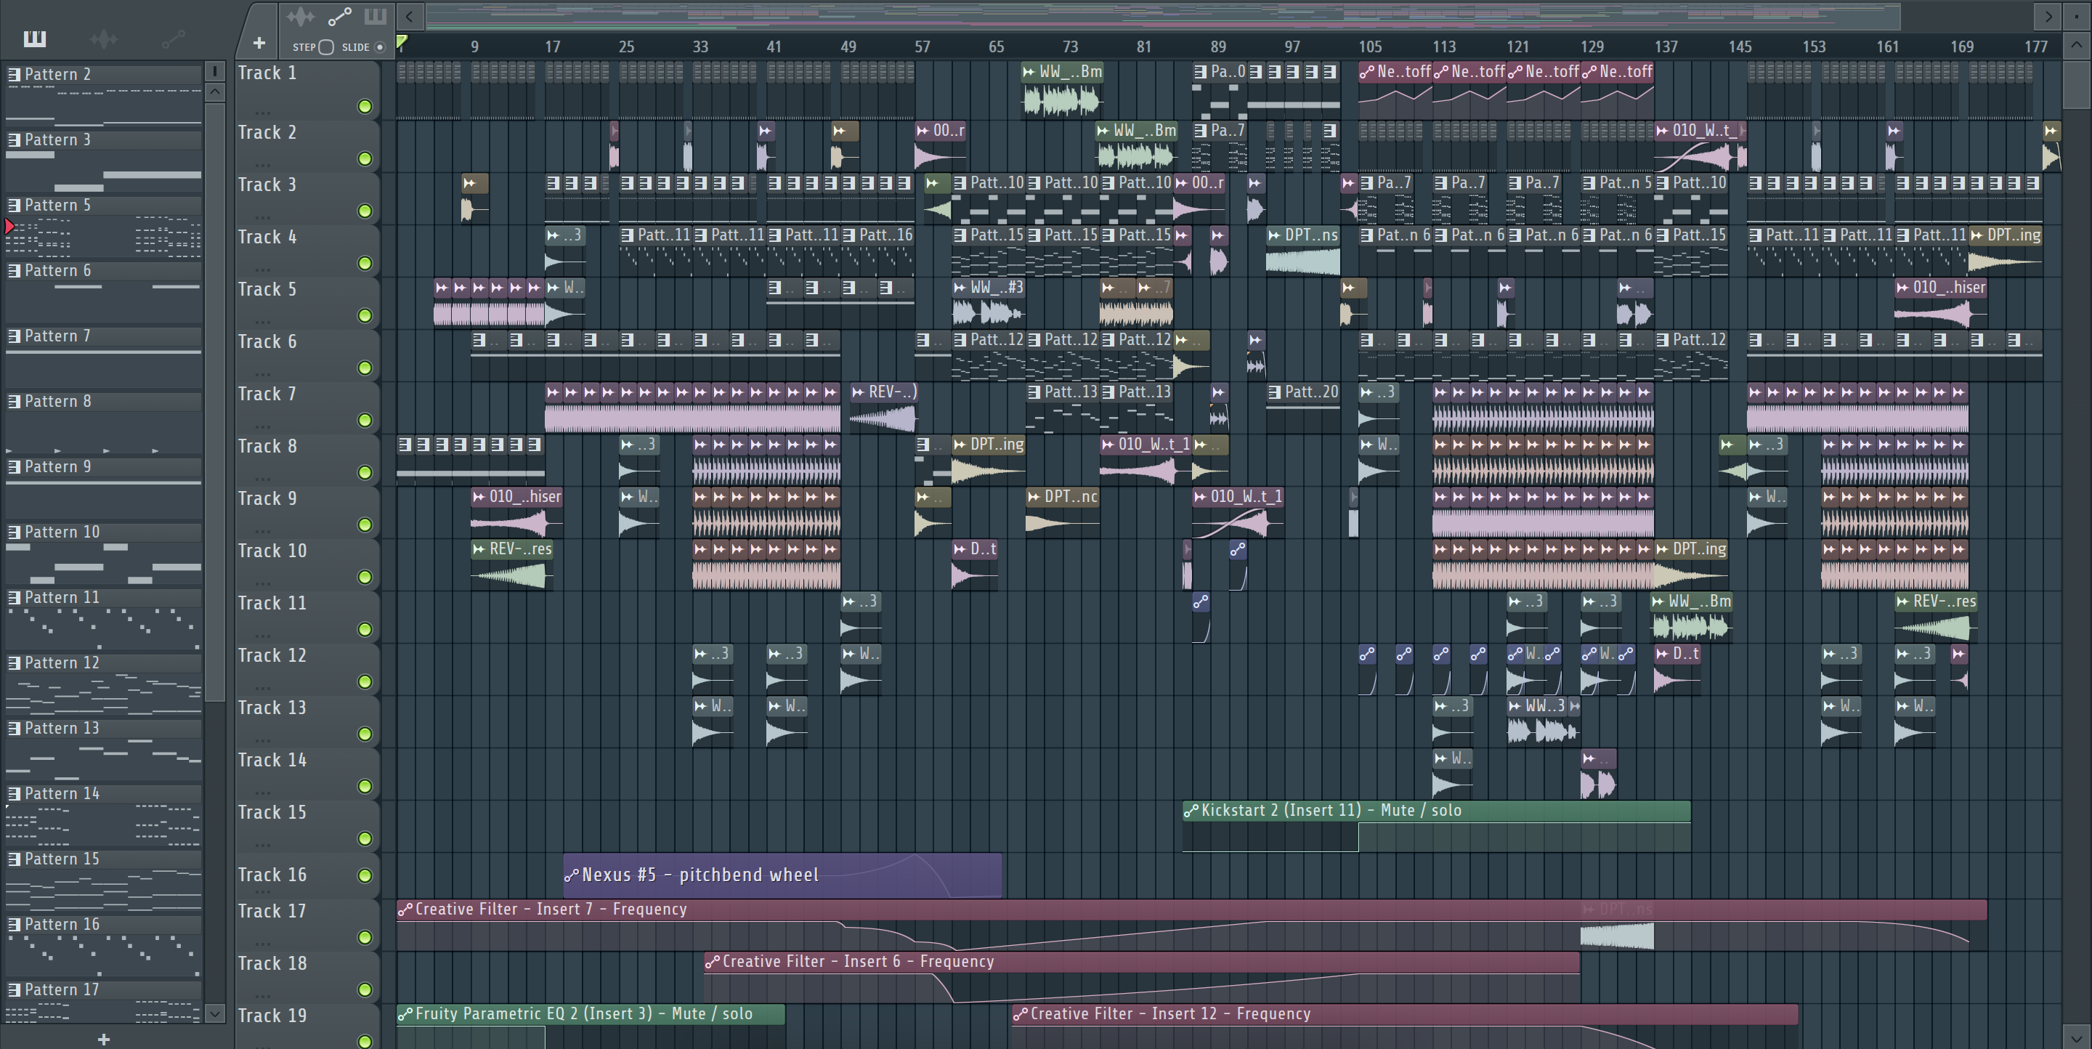
Task: Click the Pattern 10 piano-roll icon
Action: point(14,532)
